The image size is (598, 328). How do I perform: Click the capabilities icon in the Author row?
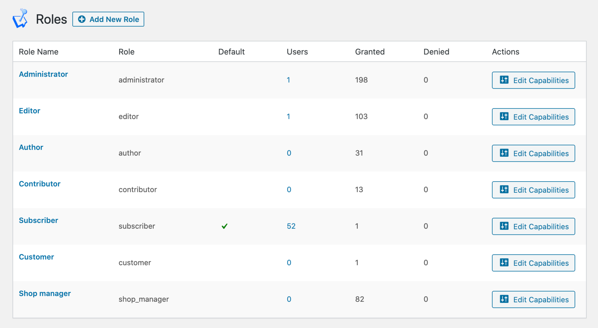(504, 153)
